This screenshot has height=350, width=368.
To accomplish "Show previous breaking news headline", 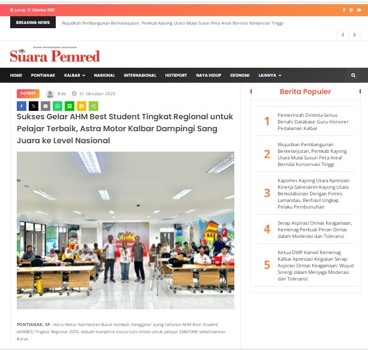I will (343, 35).
